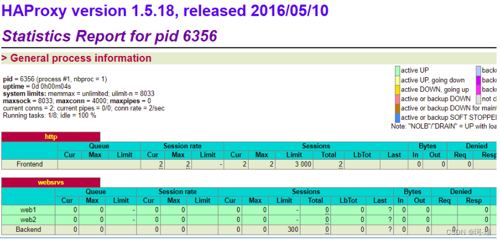Click the active or backup DOWN legend swatch
Viewport: 500px width, 241px height.
pyautogui.click(x=397, y=99)
